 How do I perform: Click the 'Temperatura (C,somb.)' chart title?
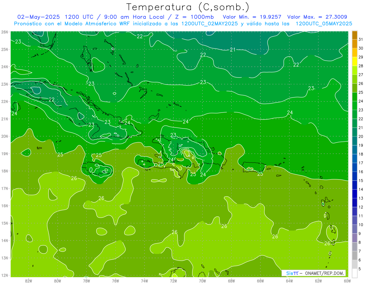point(188,7)
